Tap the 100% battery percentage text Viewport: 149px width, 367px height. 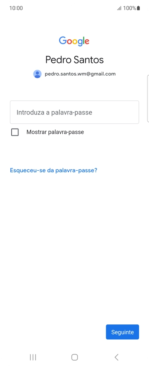tap(129, 8)
